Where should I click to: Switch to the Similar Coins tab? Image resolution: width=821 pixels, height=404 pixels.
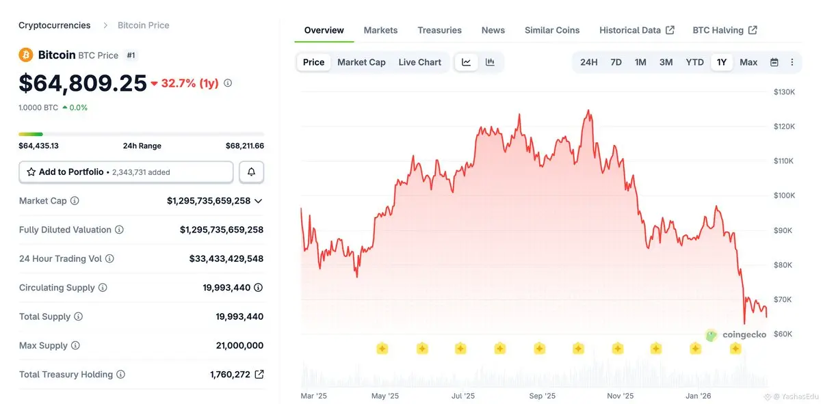pyautogui.click(x=551, y=30)
